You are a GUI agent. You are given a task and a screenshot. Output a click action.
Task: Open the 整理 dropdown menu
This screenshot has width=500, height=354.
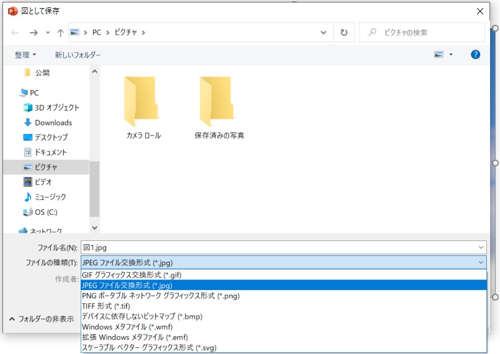(x=25, y=55)
